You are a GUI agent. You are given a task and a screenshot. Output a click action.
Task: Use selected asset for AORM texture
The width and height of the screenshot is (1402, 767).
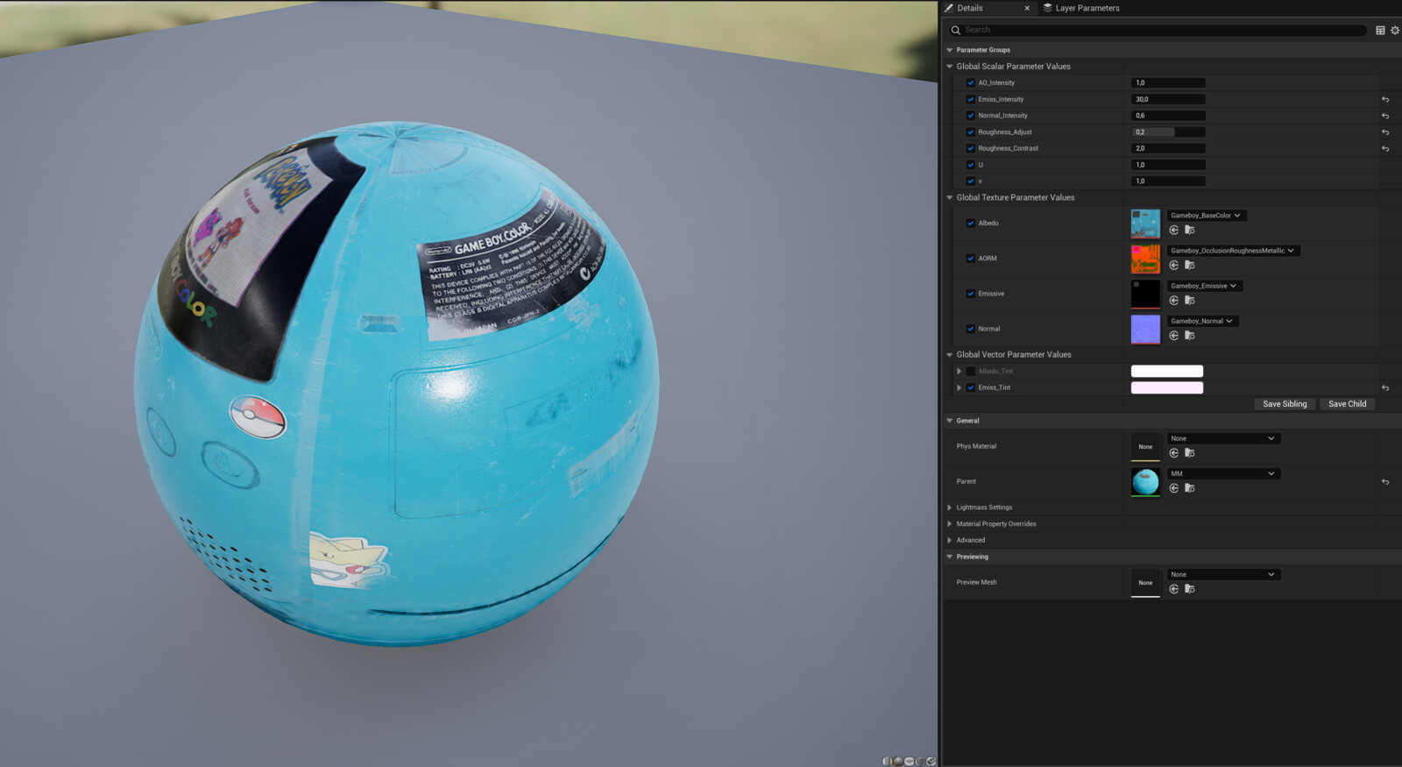(1174, 265)
